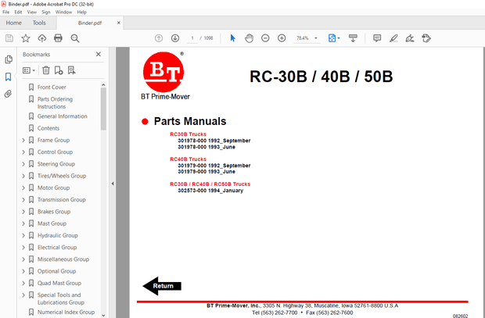Open the 301979-000 1992_September manual link
Screen dimensions: 485x318
point(214,166)
